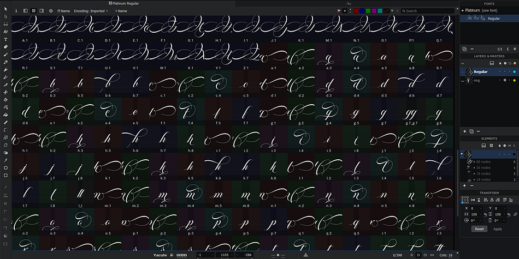Image resolution: width=519 pixels, height=259 pixels.
Task: Flip vertically in Transform panel
Action: pos(479,200)
